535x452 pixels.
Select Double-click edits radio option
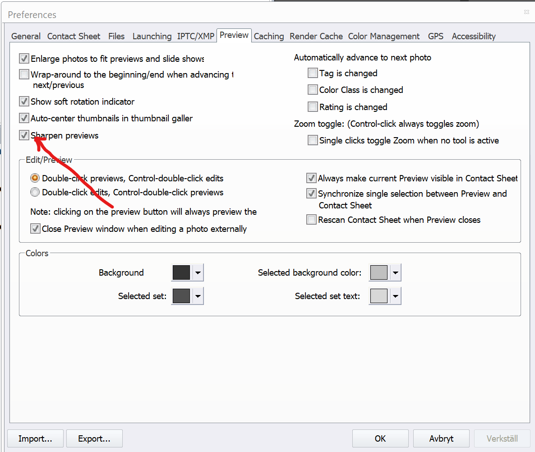35,192
